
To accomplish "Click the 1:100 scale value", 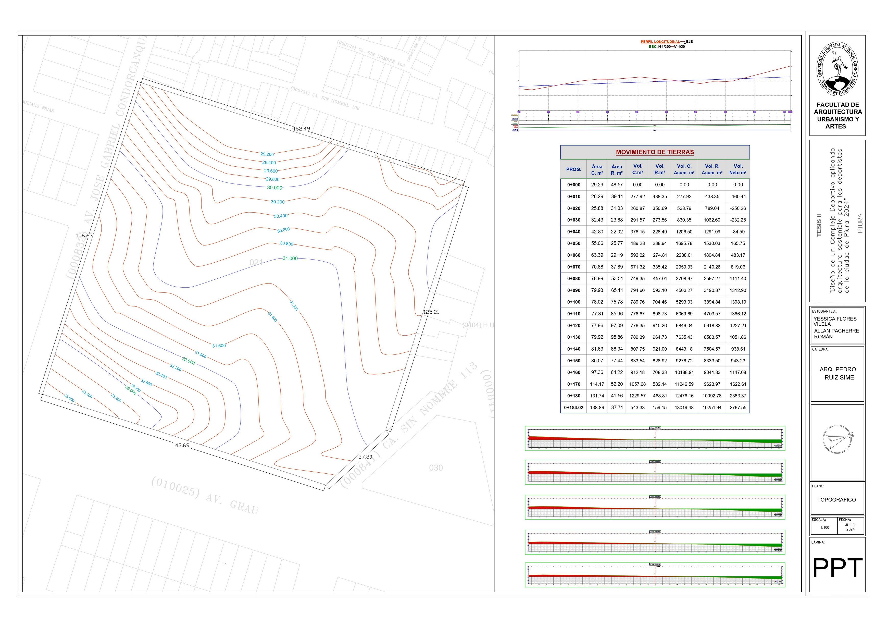I will pyautogui.click(x=824, y=527).
